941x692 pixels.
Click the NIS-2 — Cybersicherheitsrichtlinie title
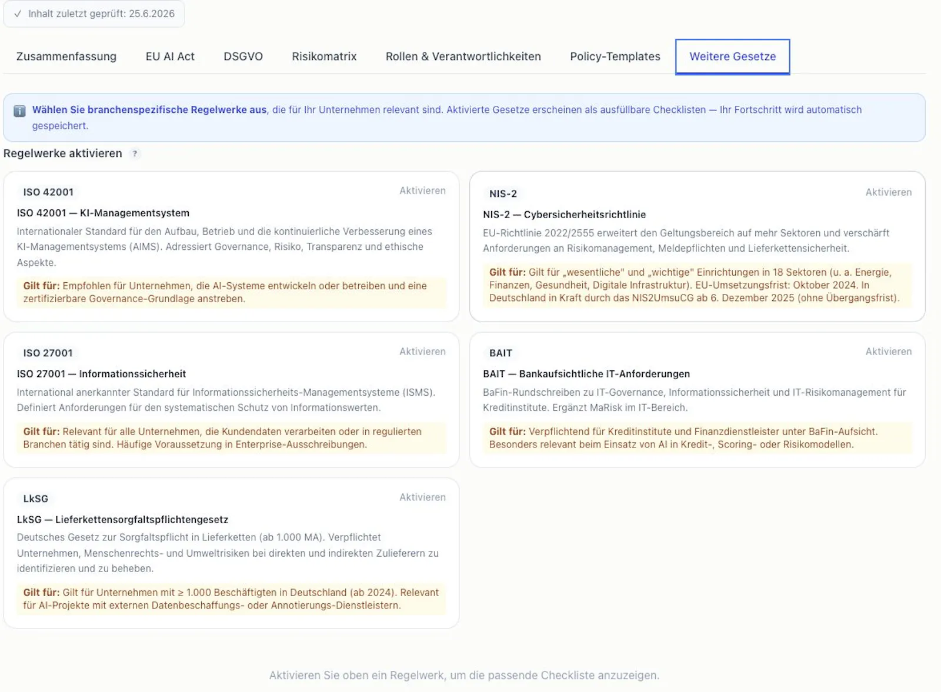click(564, 215)
